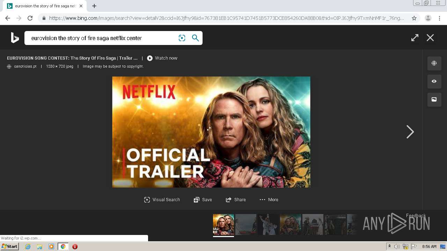Viewport: 447px width, 251px height.
Task: Open the network tray icon with warning
Action: (405, 246)
